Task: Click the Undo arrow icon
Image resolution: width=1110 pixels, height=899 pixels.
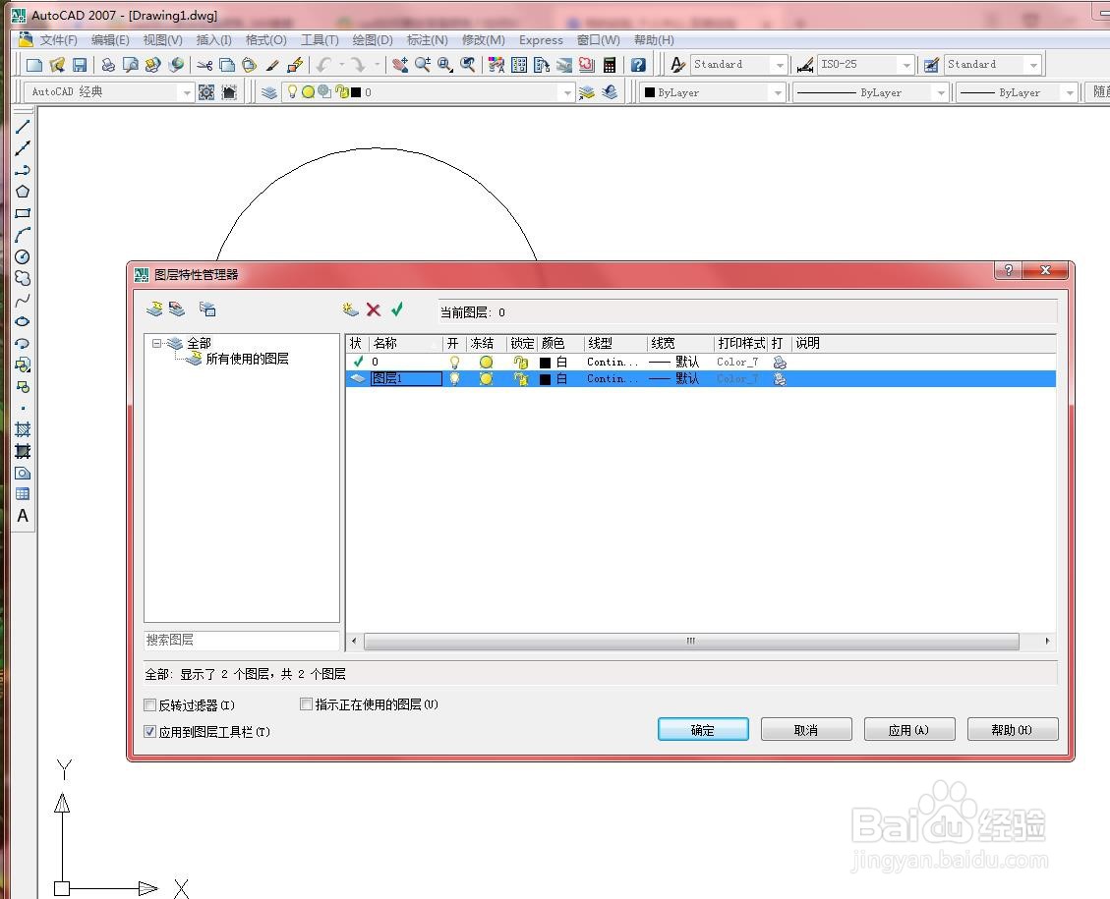Action: tap(323, 65)
